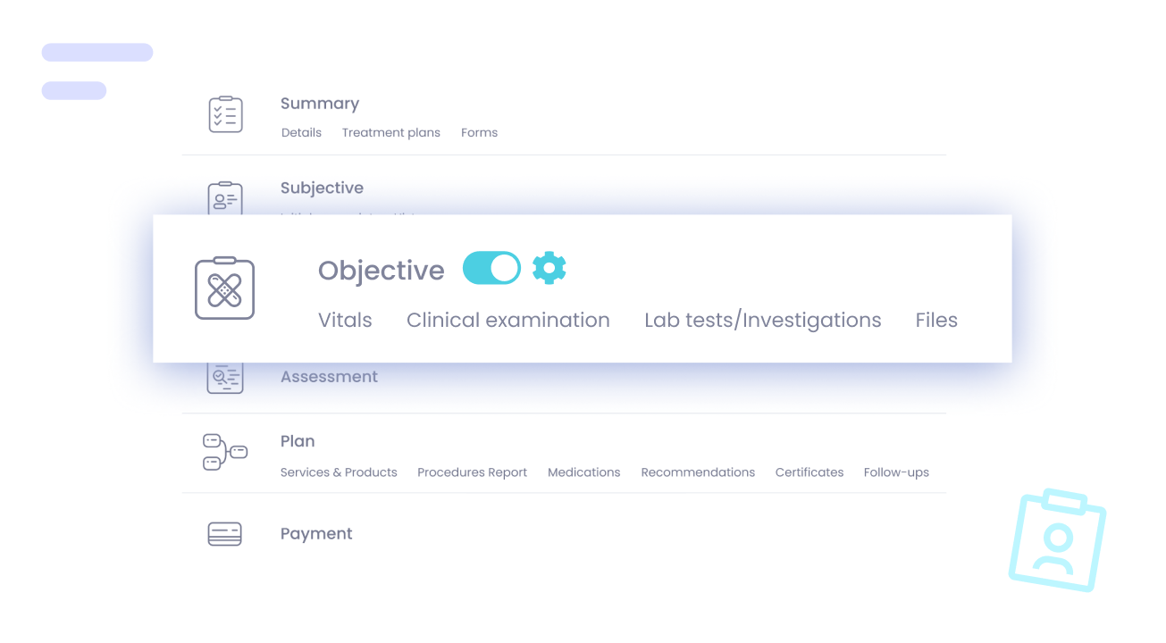
Task: Click the Assessment magnifier clipboard icon
Action: [225, 378]
